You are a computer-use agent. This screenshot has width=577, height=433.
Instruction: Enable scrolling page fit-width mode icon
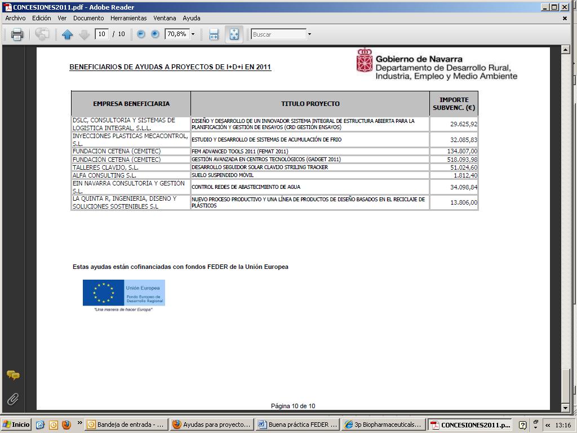coord(214,34)
